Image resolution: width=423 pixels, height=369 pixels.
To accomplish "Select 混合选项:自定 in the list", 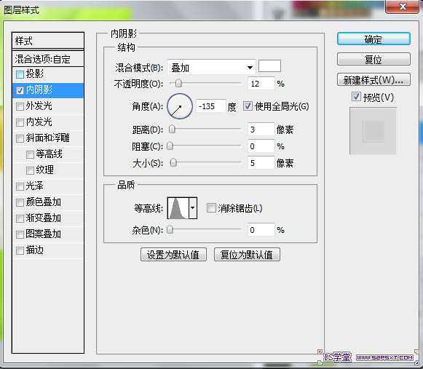I will [48, 59].
